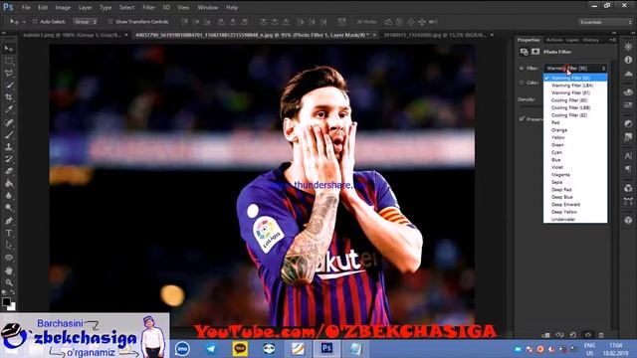
Task: Select the Eyedropper tool
Action: click(x=9, y=109)
